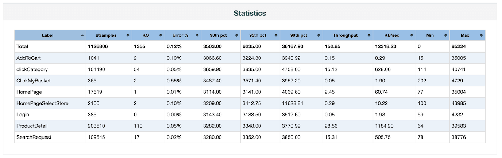
Task: Click sort arrows icon beside 99th pct
Action: coord(318,35)
